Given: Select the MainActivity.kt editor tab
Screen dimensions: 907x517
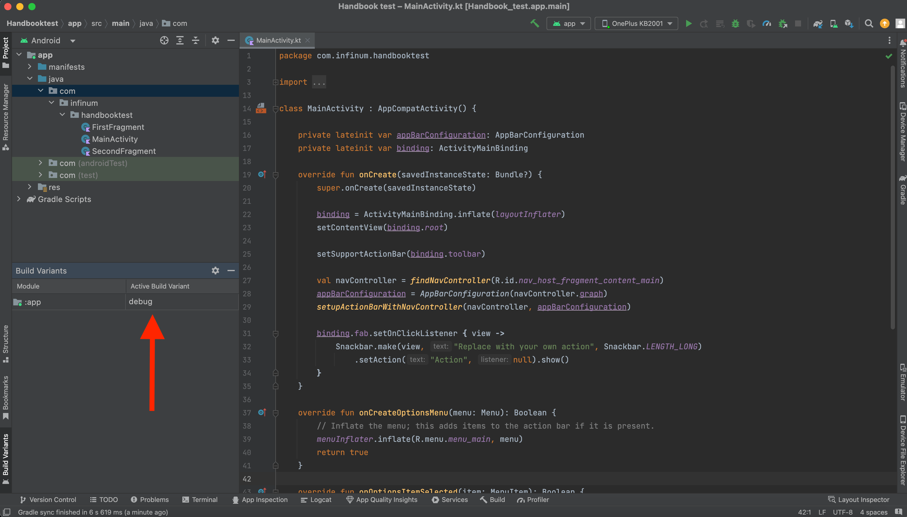Looking at the screenshot, I should click(x=278, y=41).
